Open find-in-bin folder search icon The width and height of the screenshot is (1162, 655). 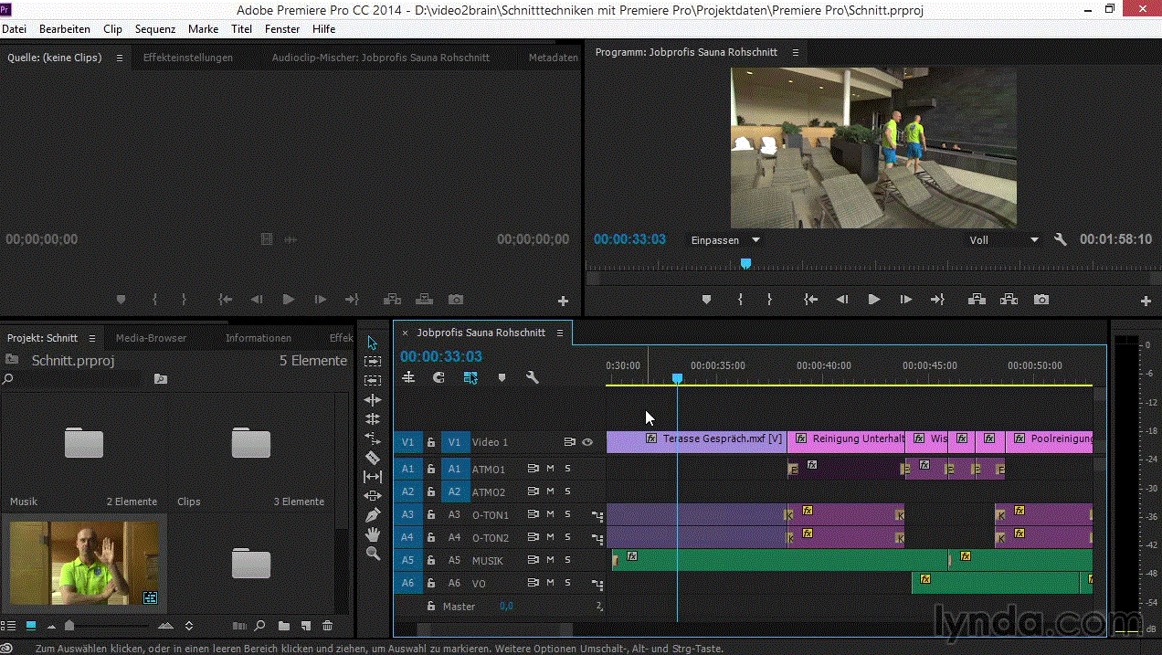coord(161,378)
